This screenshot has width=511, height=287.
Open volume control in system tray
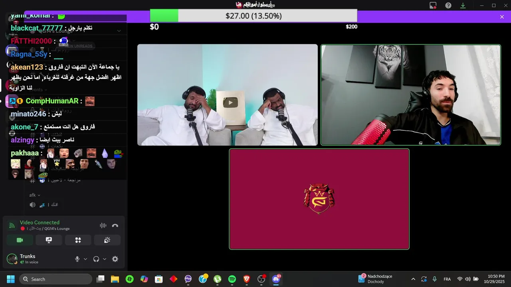point(467,279)
